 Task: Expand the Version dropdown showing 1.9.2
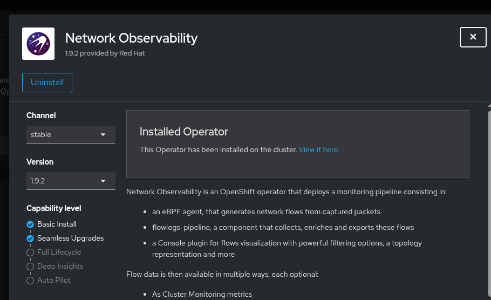(x=71, y=181)
